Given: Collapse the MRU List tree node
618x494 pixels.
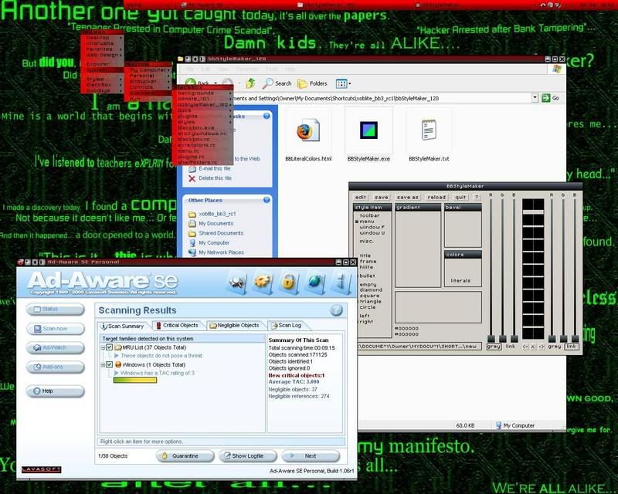Looking at the screenshot, I should point(103,347).
